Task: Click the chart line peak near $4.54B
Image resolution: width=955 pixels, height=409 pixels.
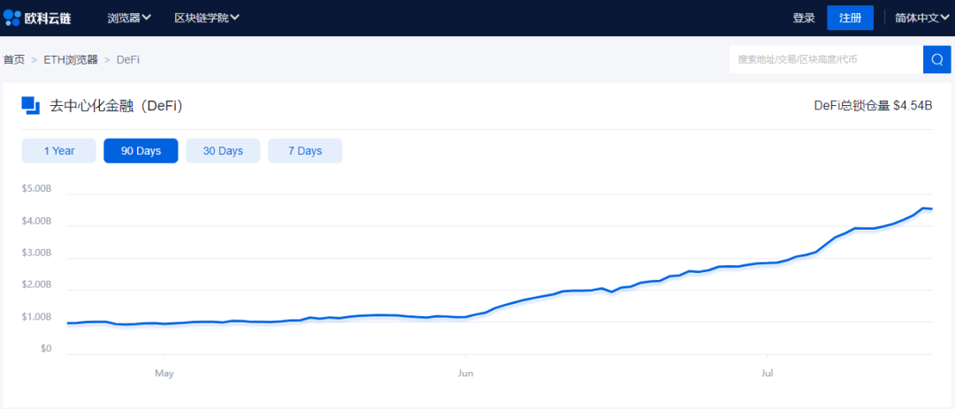Action: point(924,208)
